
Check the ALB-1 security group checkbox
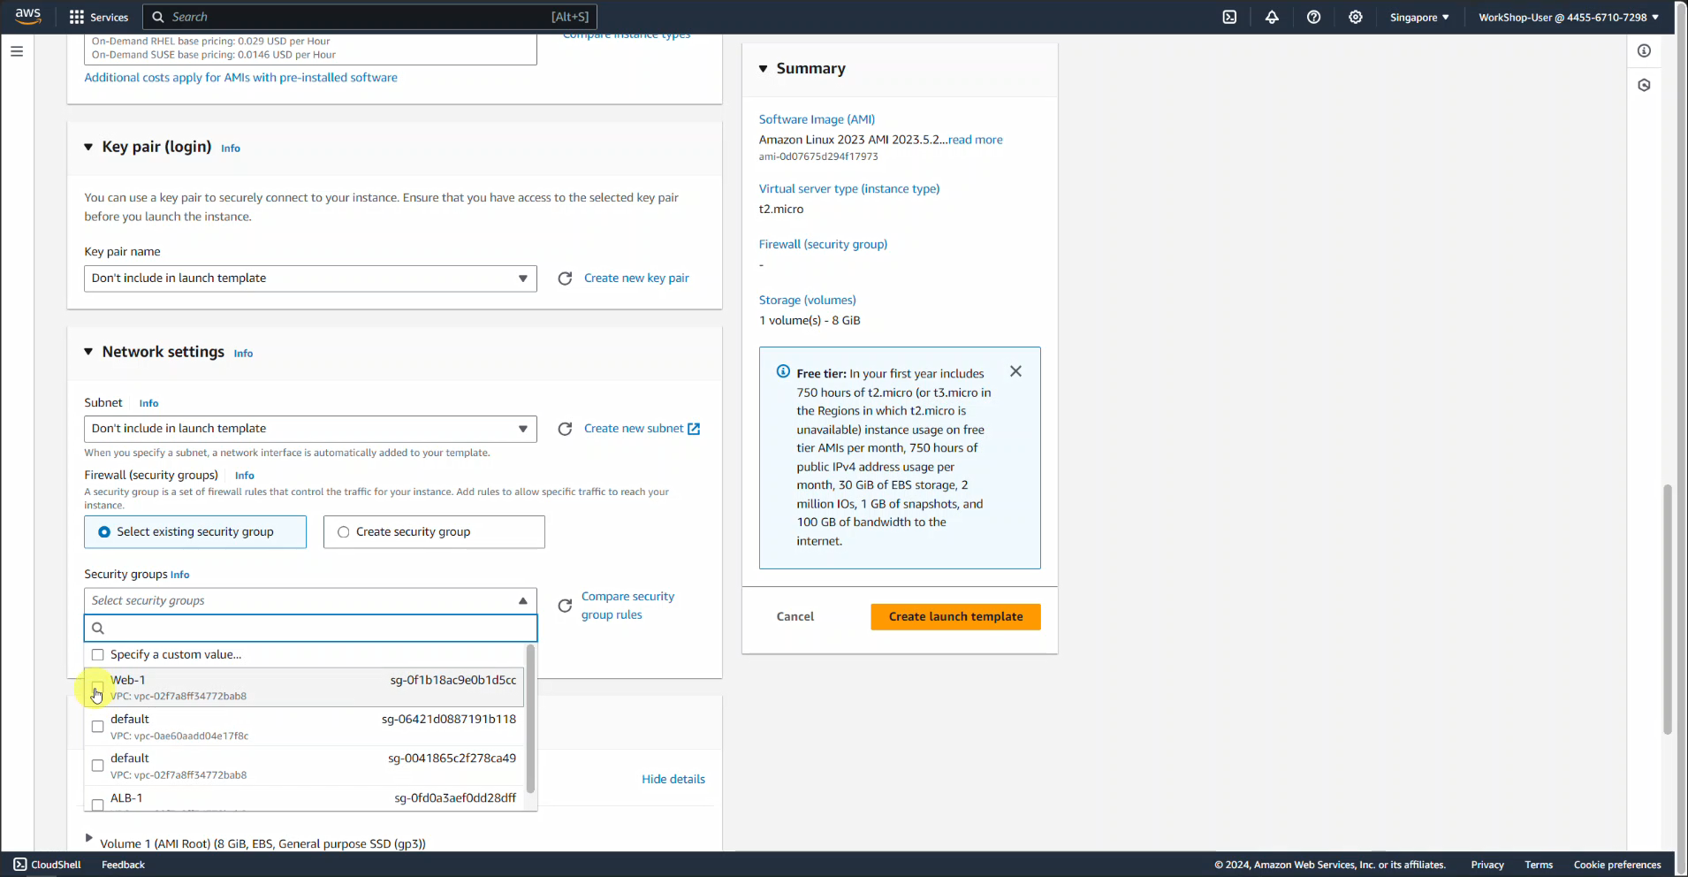click(98, 805)
